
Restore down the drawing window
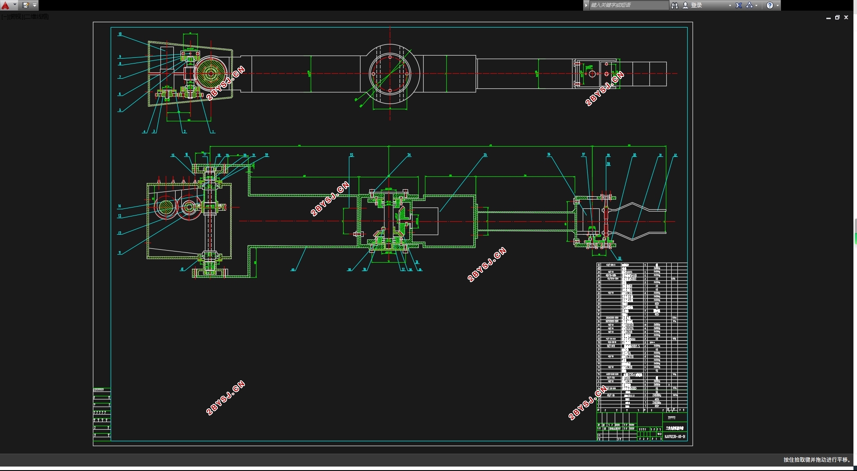[837, 18]
